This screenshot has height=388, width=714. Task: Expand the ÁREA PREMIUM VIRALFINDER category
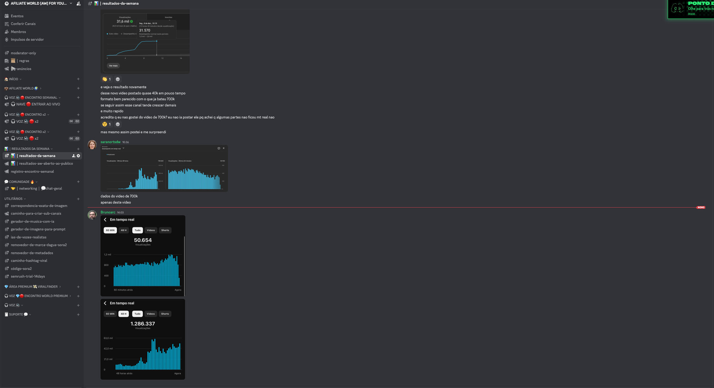pyautogui.click(x=33, y=287)
